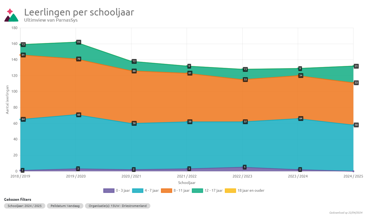Click the 70 data label at 2019 / 2020
The width and height of the screenshot is (368, 220).
[x=79, y=59]
